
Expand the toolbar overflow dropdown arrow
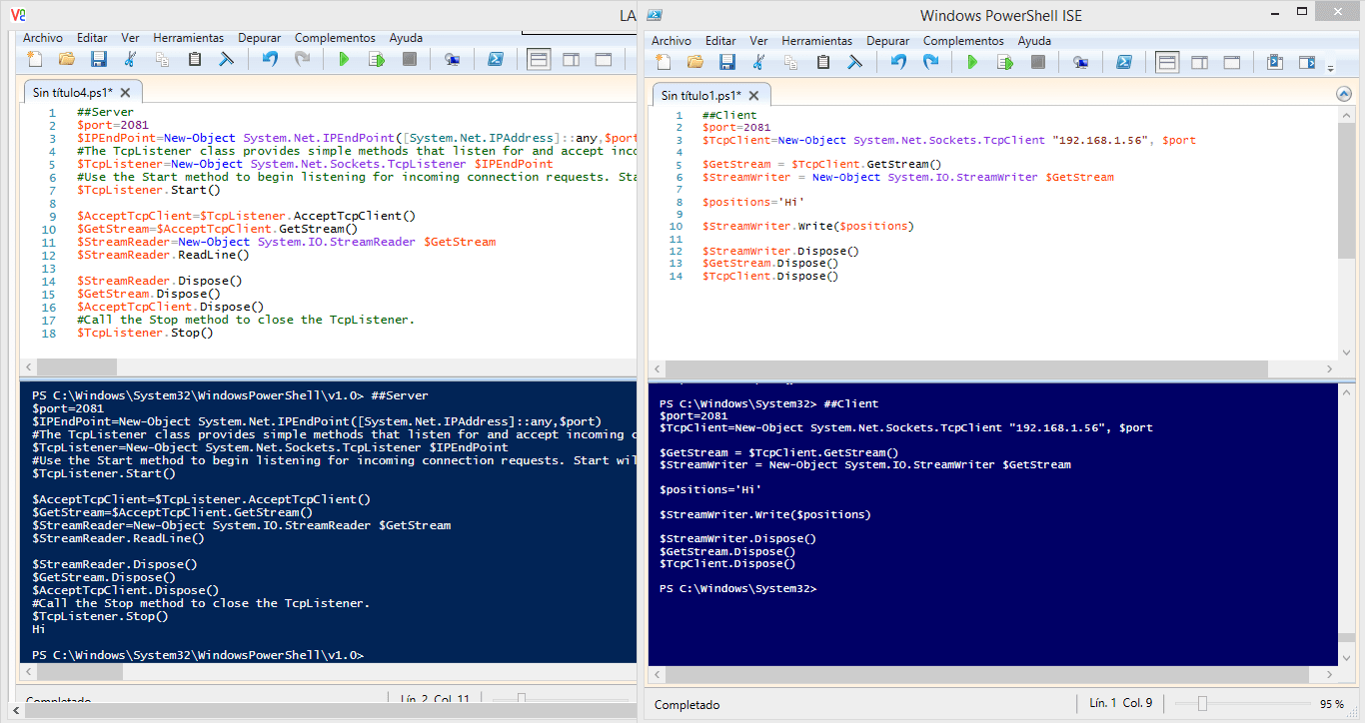tap(1330, 70)
